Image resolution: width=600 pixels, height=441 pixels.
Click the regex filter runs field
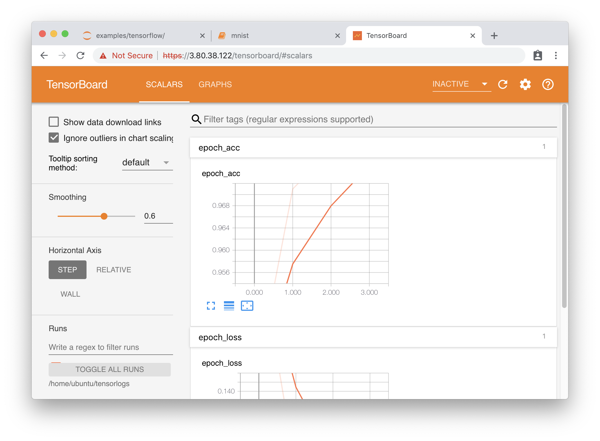click(111, 347)
